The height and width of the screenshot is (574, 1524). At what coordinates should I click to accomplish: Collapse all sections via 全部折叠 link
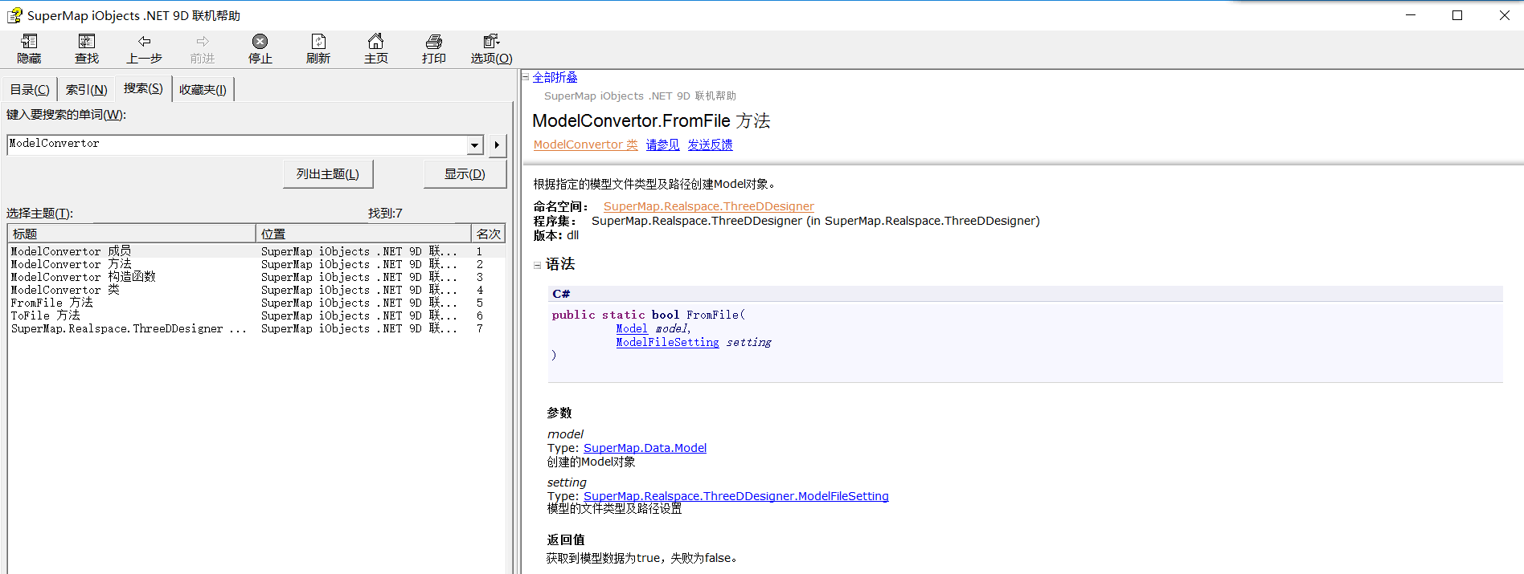tap(555, 78)
